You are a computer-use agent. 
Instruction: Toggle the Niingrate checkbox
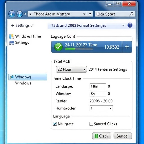(55, 124)
